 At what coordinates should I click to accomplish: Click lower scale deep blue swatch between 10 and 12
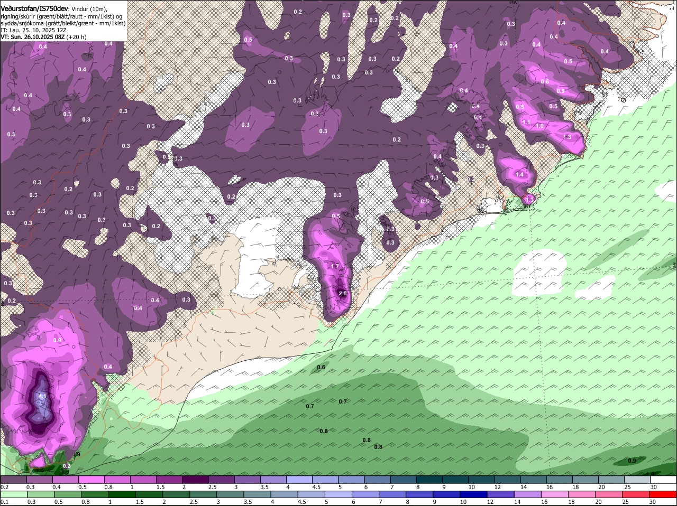pos(473,494)
